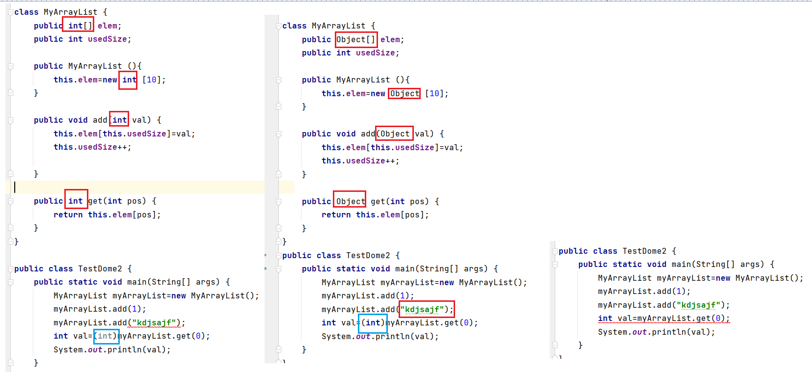Collapse class MyArrayList fold marker in left panel
Viewport: 812px width, 372px height.
pyautogui.click(x=10, y=12)
